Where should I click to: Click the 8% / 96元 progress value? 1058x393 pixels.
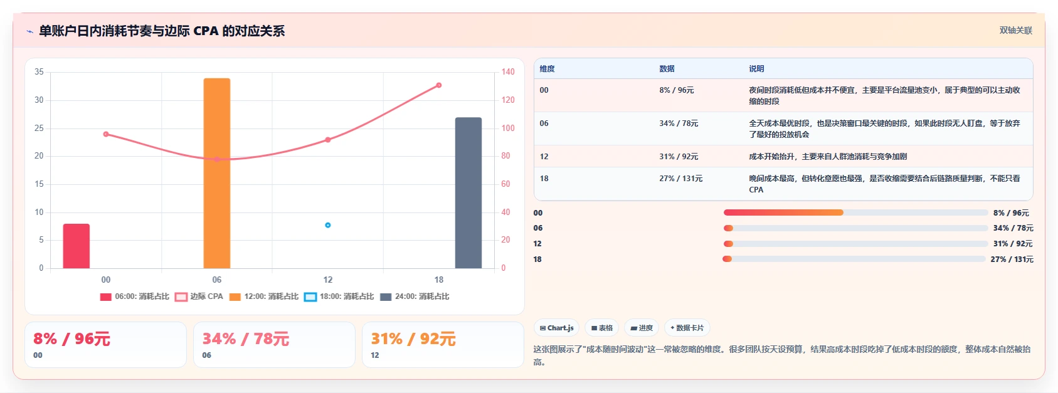coord(1011,213)
